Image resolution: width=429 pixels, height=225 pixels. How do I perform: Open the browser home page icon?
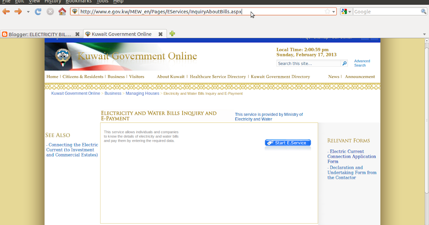[62, 11]
